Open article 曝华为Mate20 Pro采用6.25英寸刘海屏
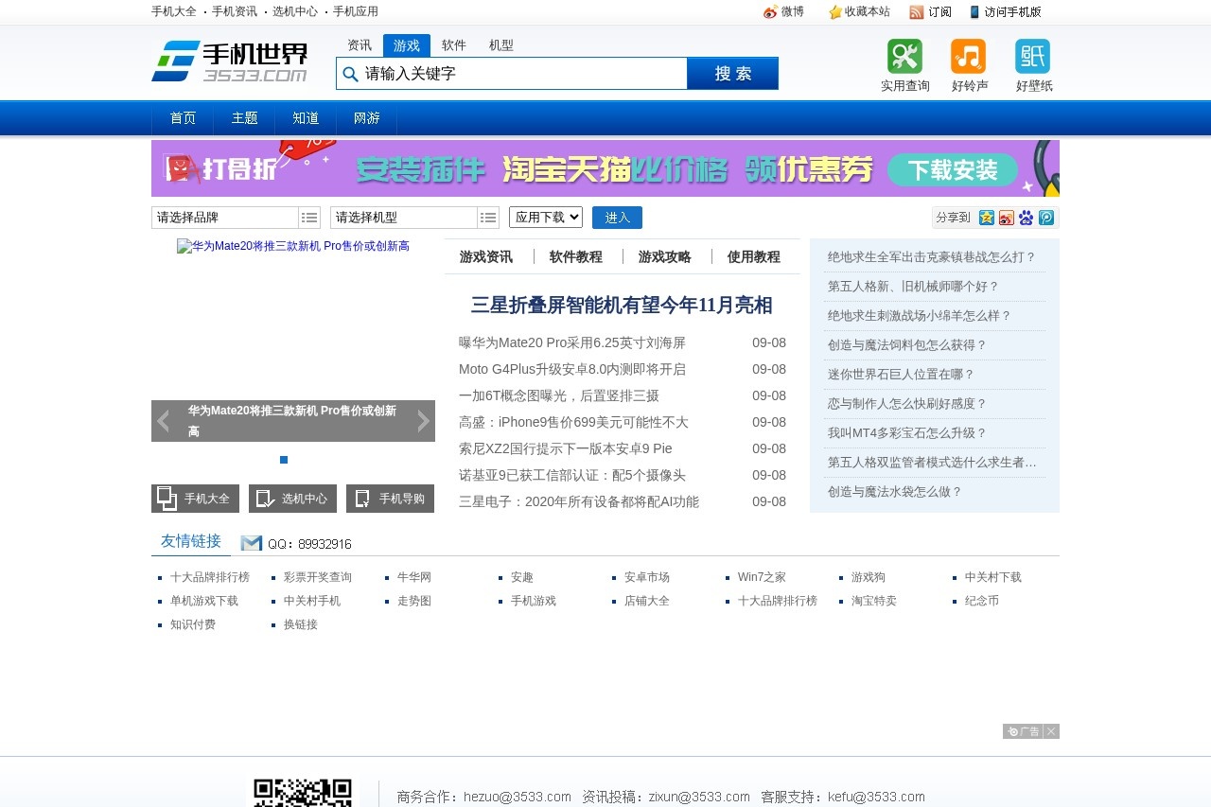 coord(572,342)
